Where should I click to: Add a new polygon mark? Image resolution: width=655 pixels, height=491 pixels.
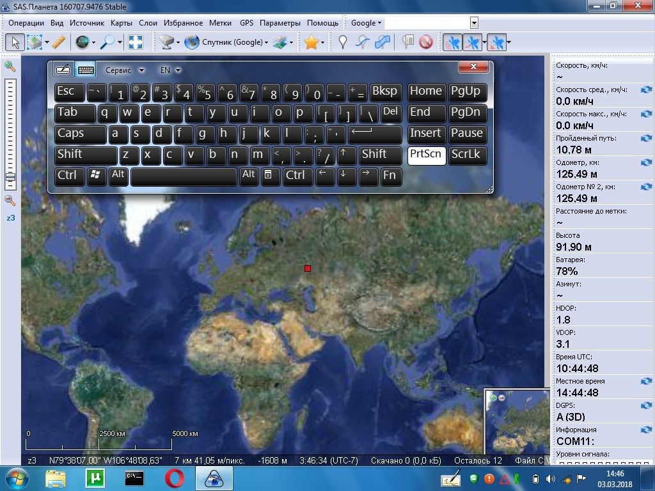point(383,42)
